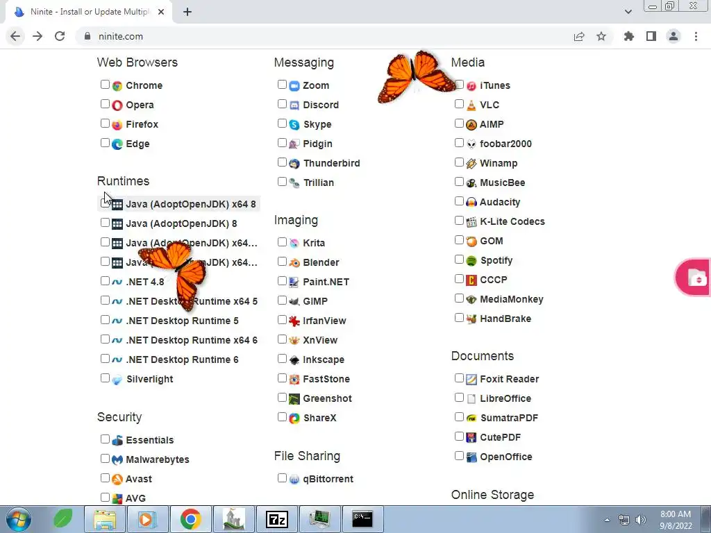
Task: Click the Opera logo icon
Action: pos(117,105)
